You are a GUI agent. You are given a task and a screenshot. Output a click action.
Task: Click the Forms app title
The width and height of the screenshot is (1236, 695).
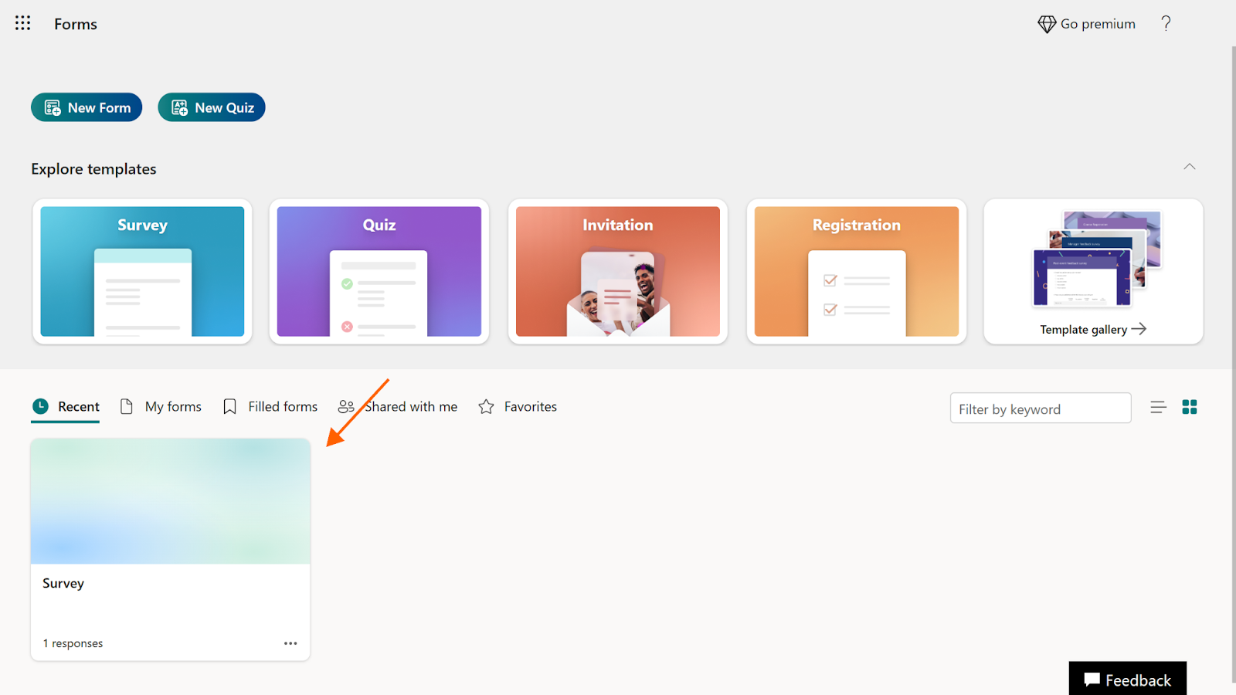coord(76,24)
